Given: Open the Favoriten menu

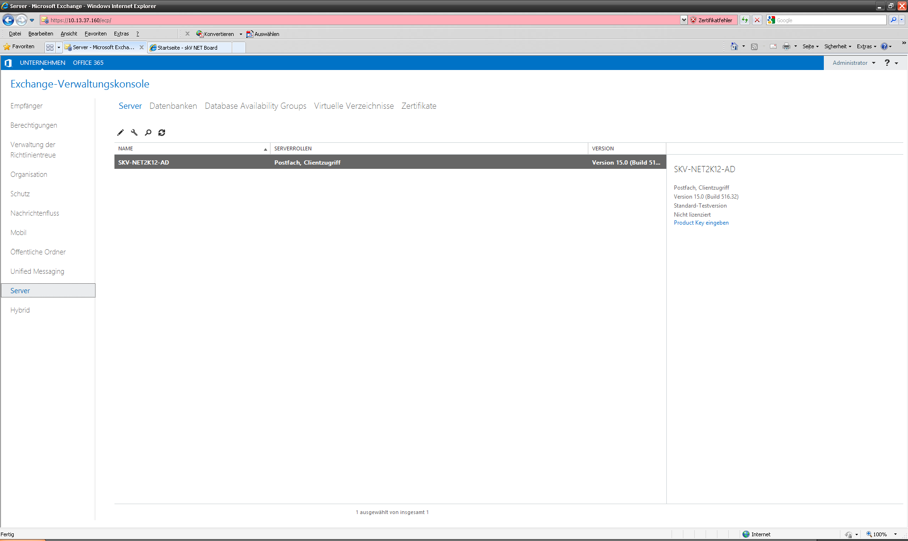Looking at the screenshot, I should point(96,34).
